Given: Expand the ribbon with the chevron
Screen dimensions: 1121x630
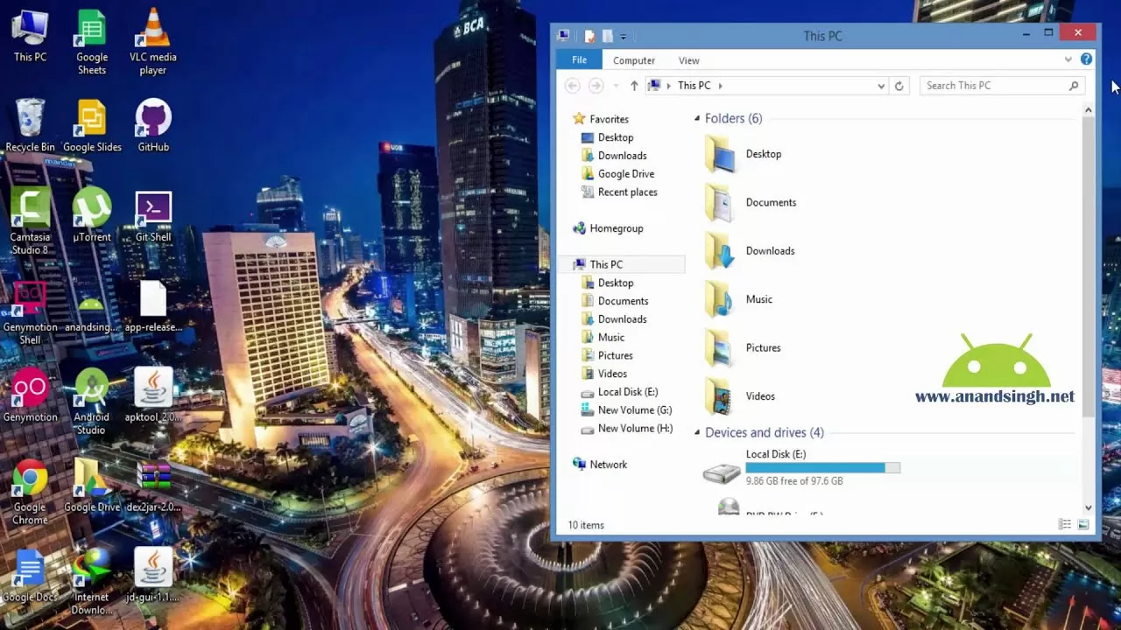Looking at the screenshot, I should [1068, 59].
